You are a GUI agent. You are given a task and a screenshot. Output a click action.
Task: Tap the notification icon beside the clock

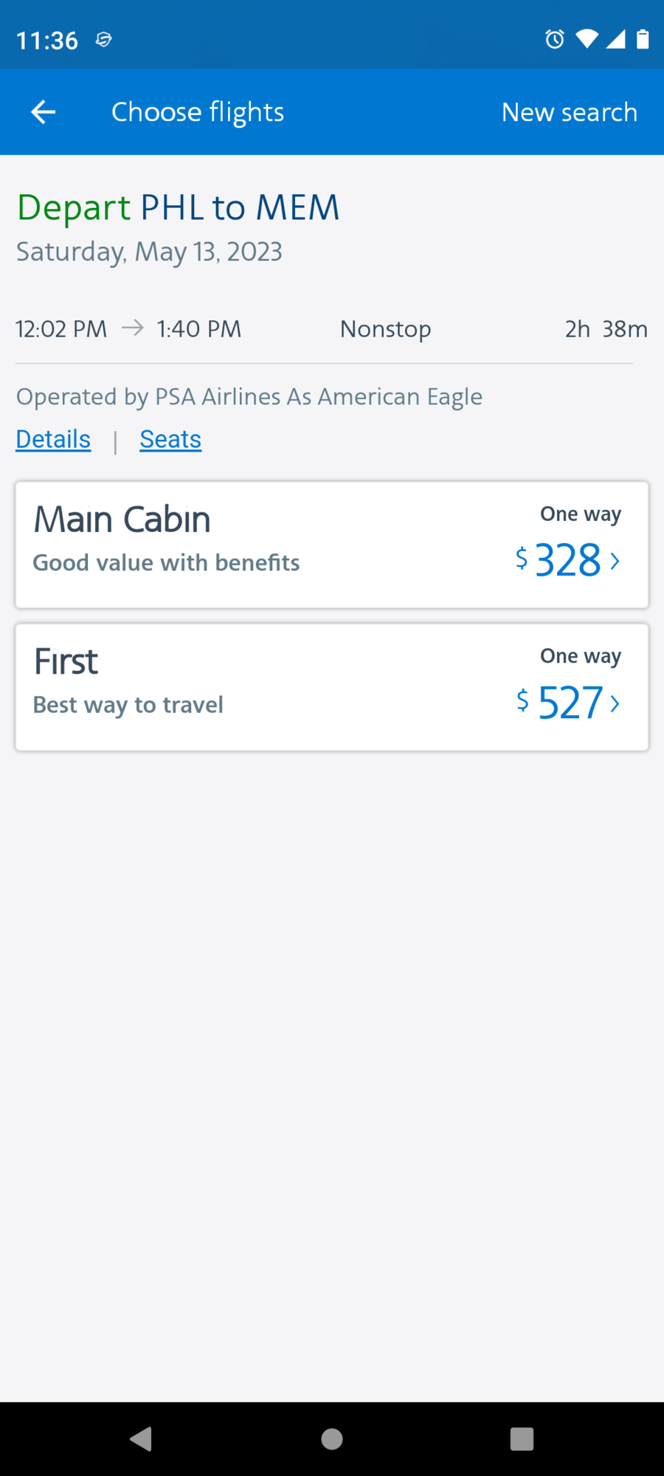[x=103, y=40]
